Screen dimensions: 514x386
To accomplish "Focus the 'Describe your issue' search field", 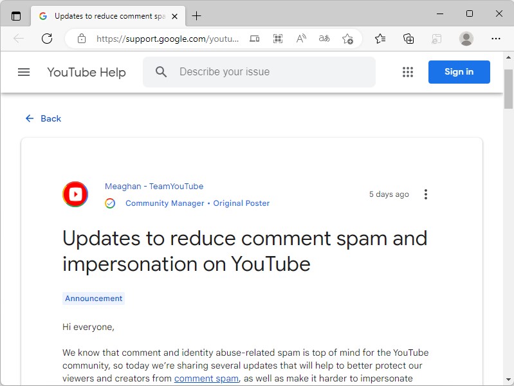I will (x=259, y=72).
